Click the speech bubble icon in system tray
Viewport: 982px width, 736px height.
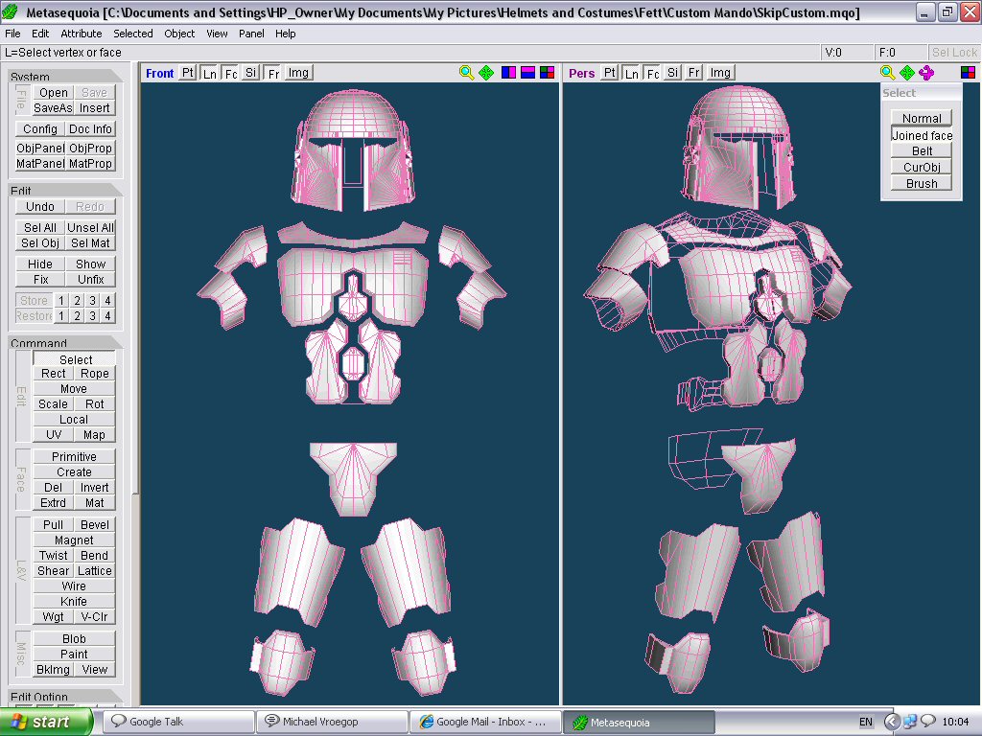click(927, 721)
